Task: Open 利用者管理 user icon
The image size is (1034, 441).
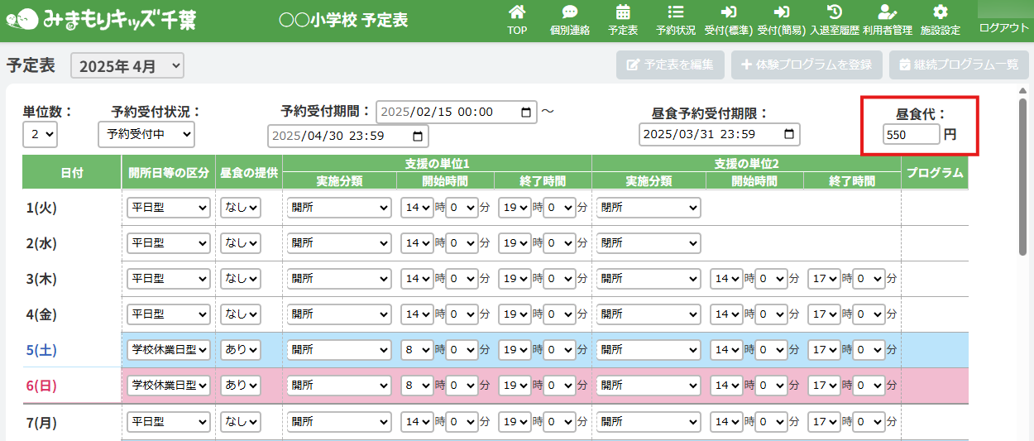Action: [887, 13]
